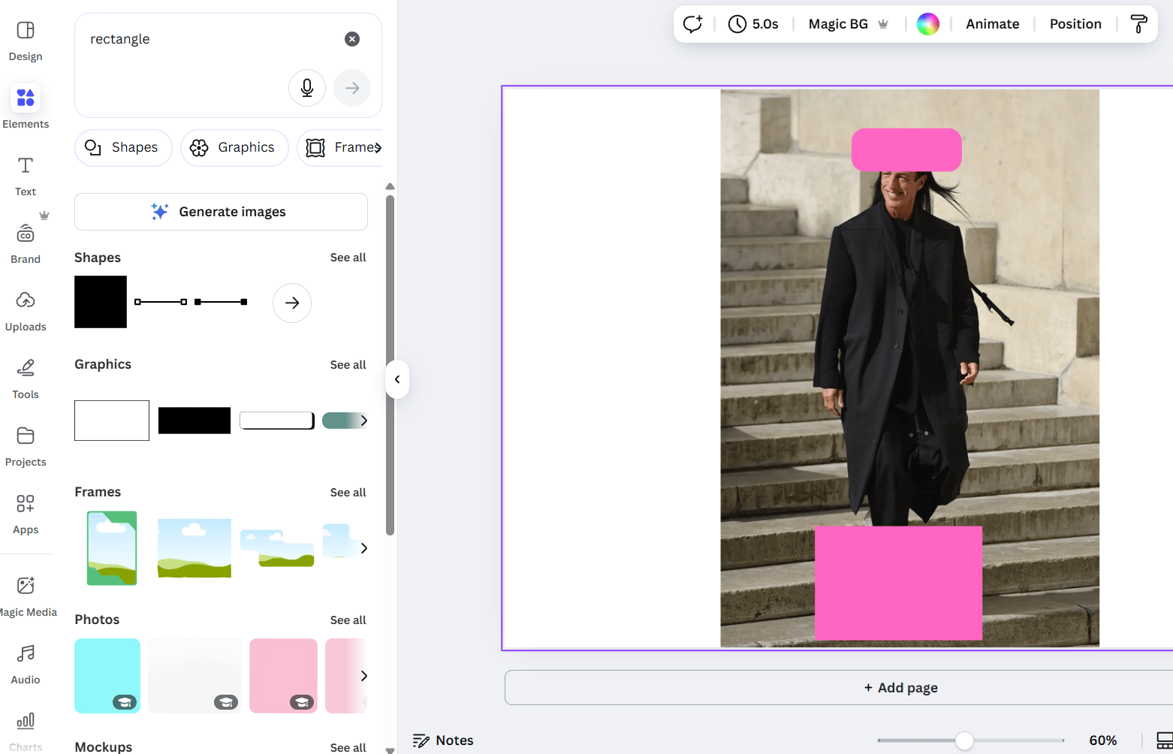
Task: Add the white rounded bar graphic
Action: click(277, 421)
